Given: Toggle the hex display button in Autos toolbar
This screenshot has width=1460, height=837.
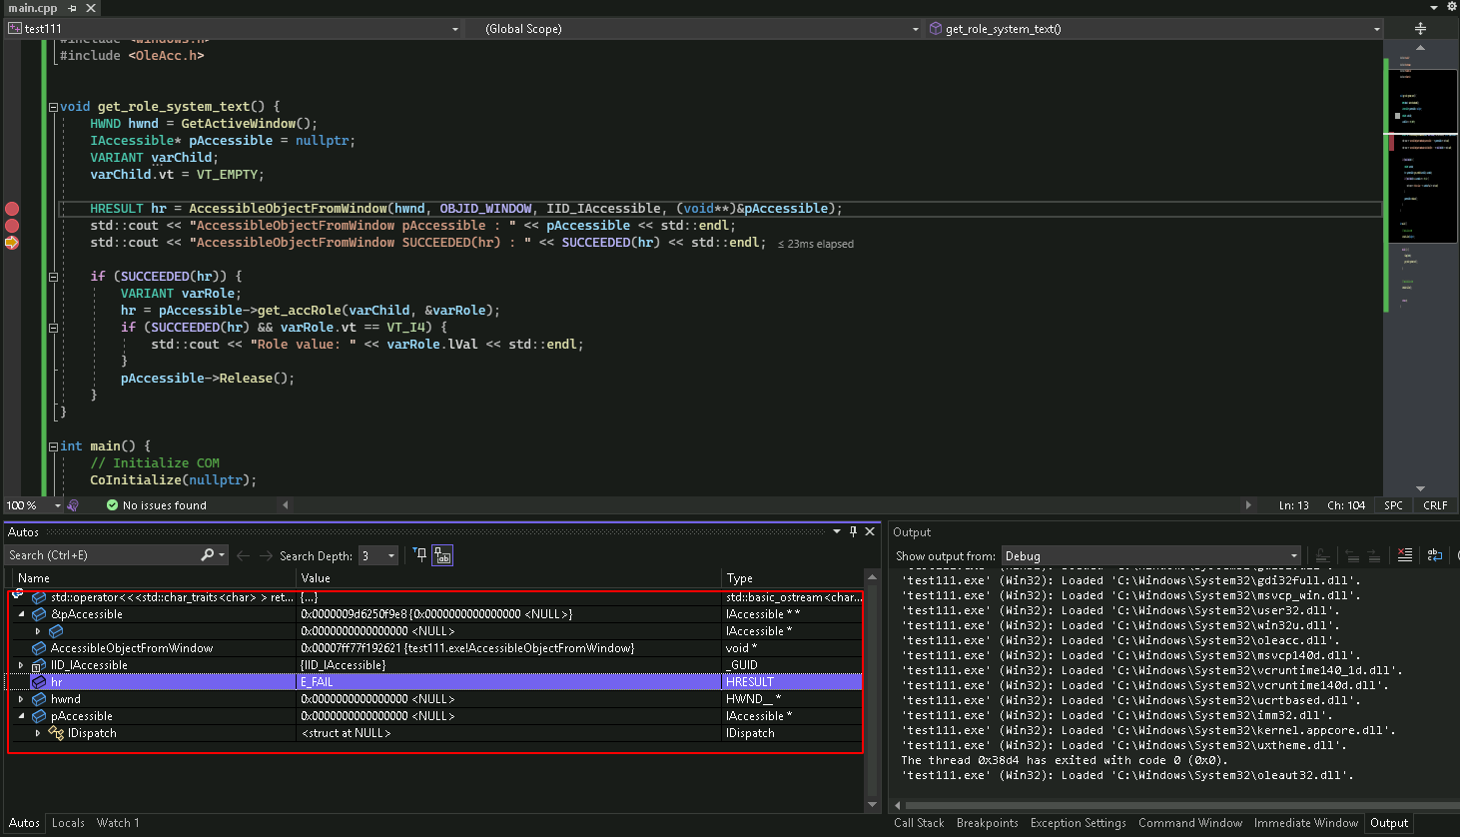Looking at the screenshot, I should (442, 555).
